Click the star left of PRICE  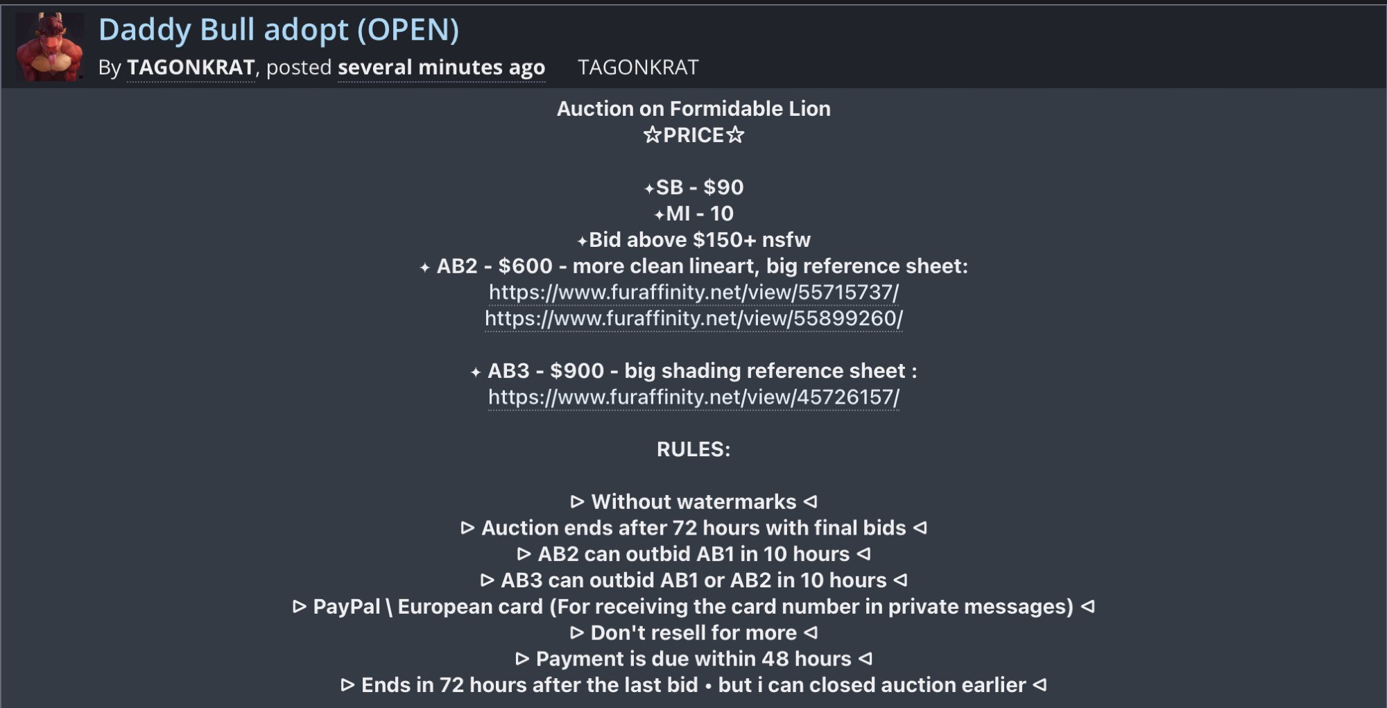[652, 135]
